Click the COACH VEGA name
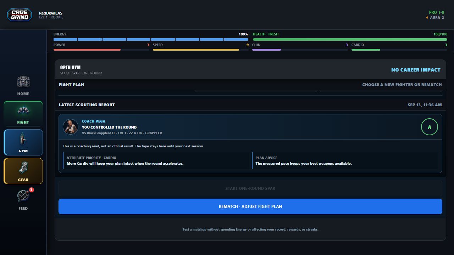 tap(94, 121)
